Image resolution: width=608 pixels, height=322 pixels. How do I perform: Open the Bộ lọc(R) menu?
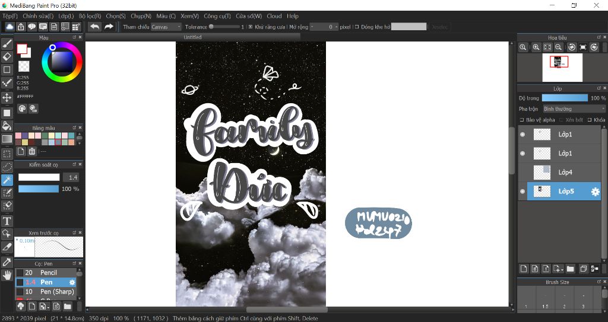90,16
